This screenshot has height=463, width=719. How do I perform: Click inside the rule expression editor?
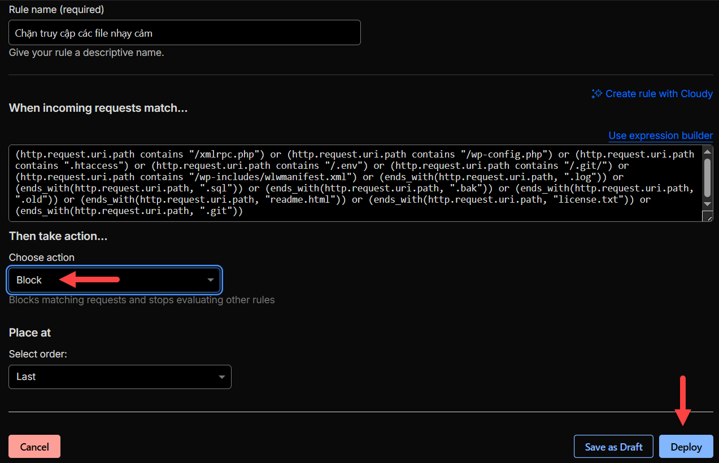(355, 182)
